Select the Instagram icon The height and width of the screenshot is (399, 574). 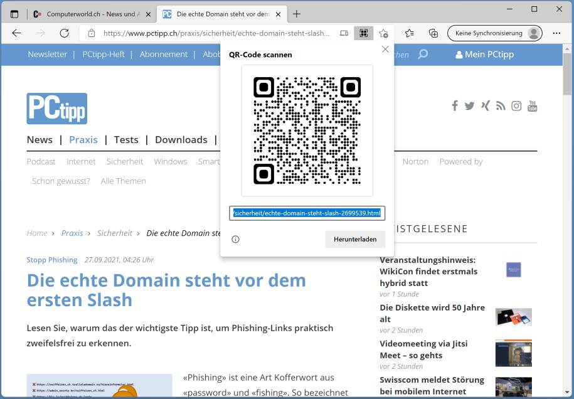pyautogui.click(x=516, y=106)
